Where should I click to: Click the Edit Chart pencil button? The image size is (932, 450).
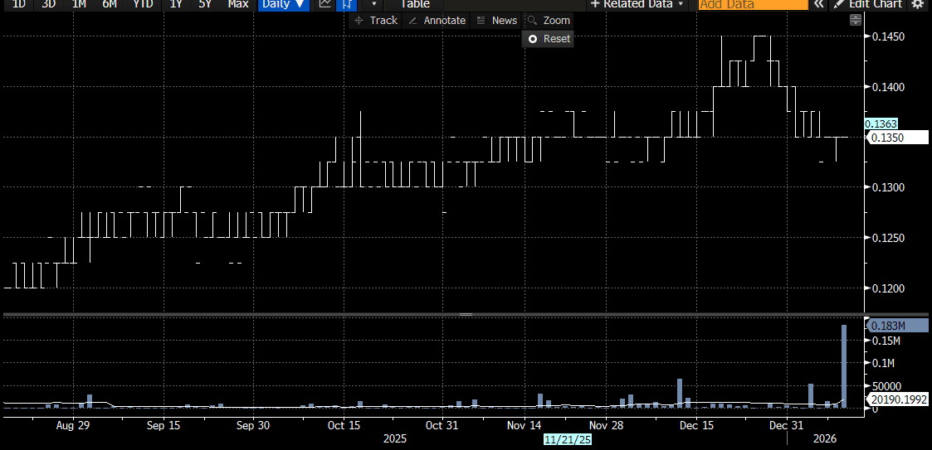tap(869, 4)
